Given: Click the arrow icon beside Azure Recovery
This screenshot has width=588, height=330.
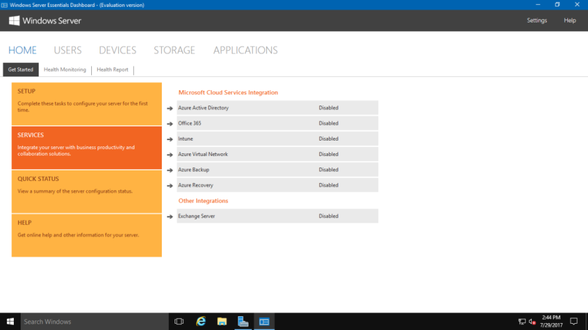Looking at the screenshot, I should point(170,185).
